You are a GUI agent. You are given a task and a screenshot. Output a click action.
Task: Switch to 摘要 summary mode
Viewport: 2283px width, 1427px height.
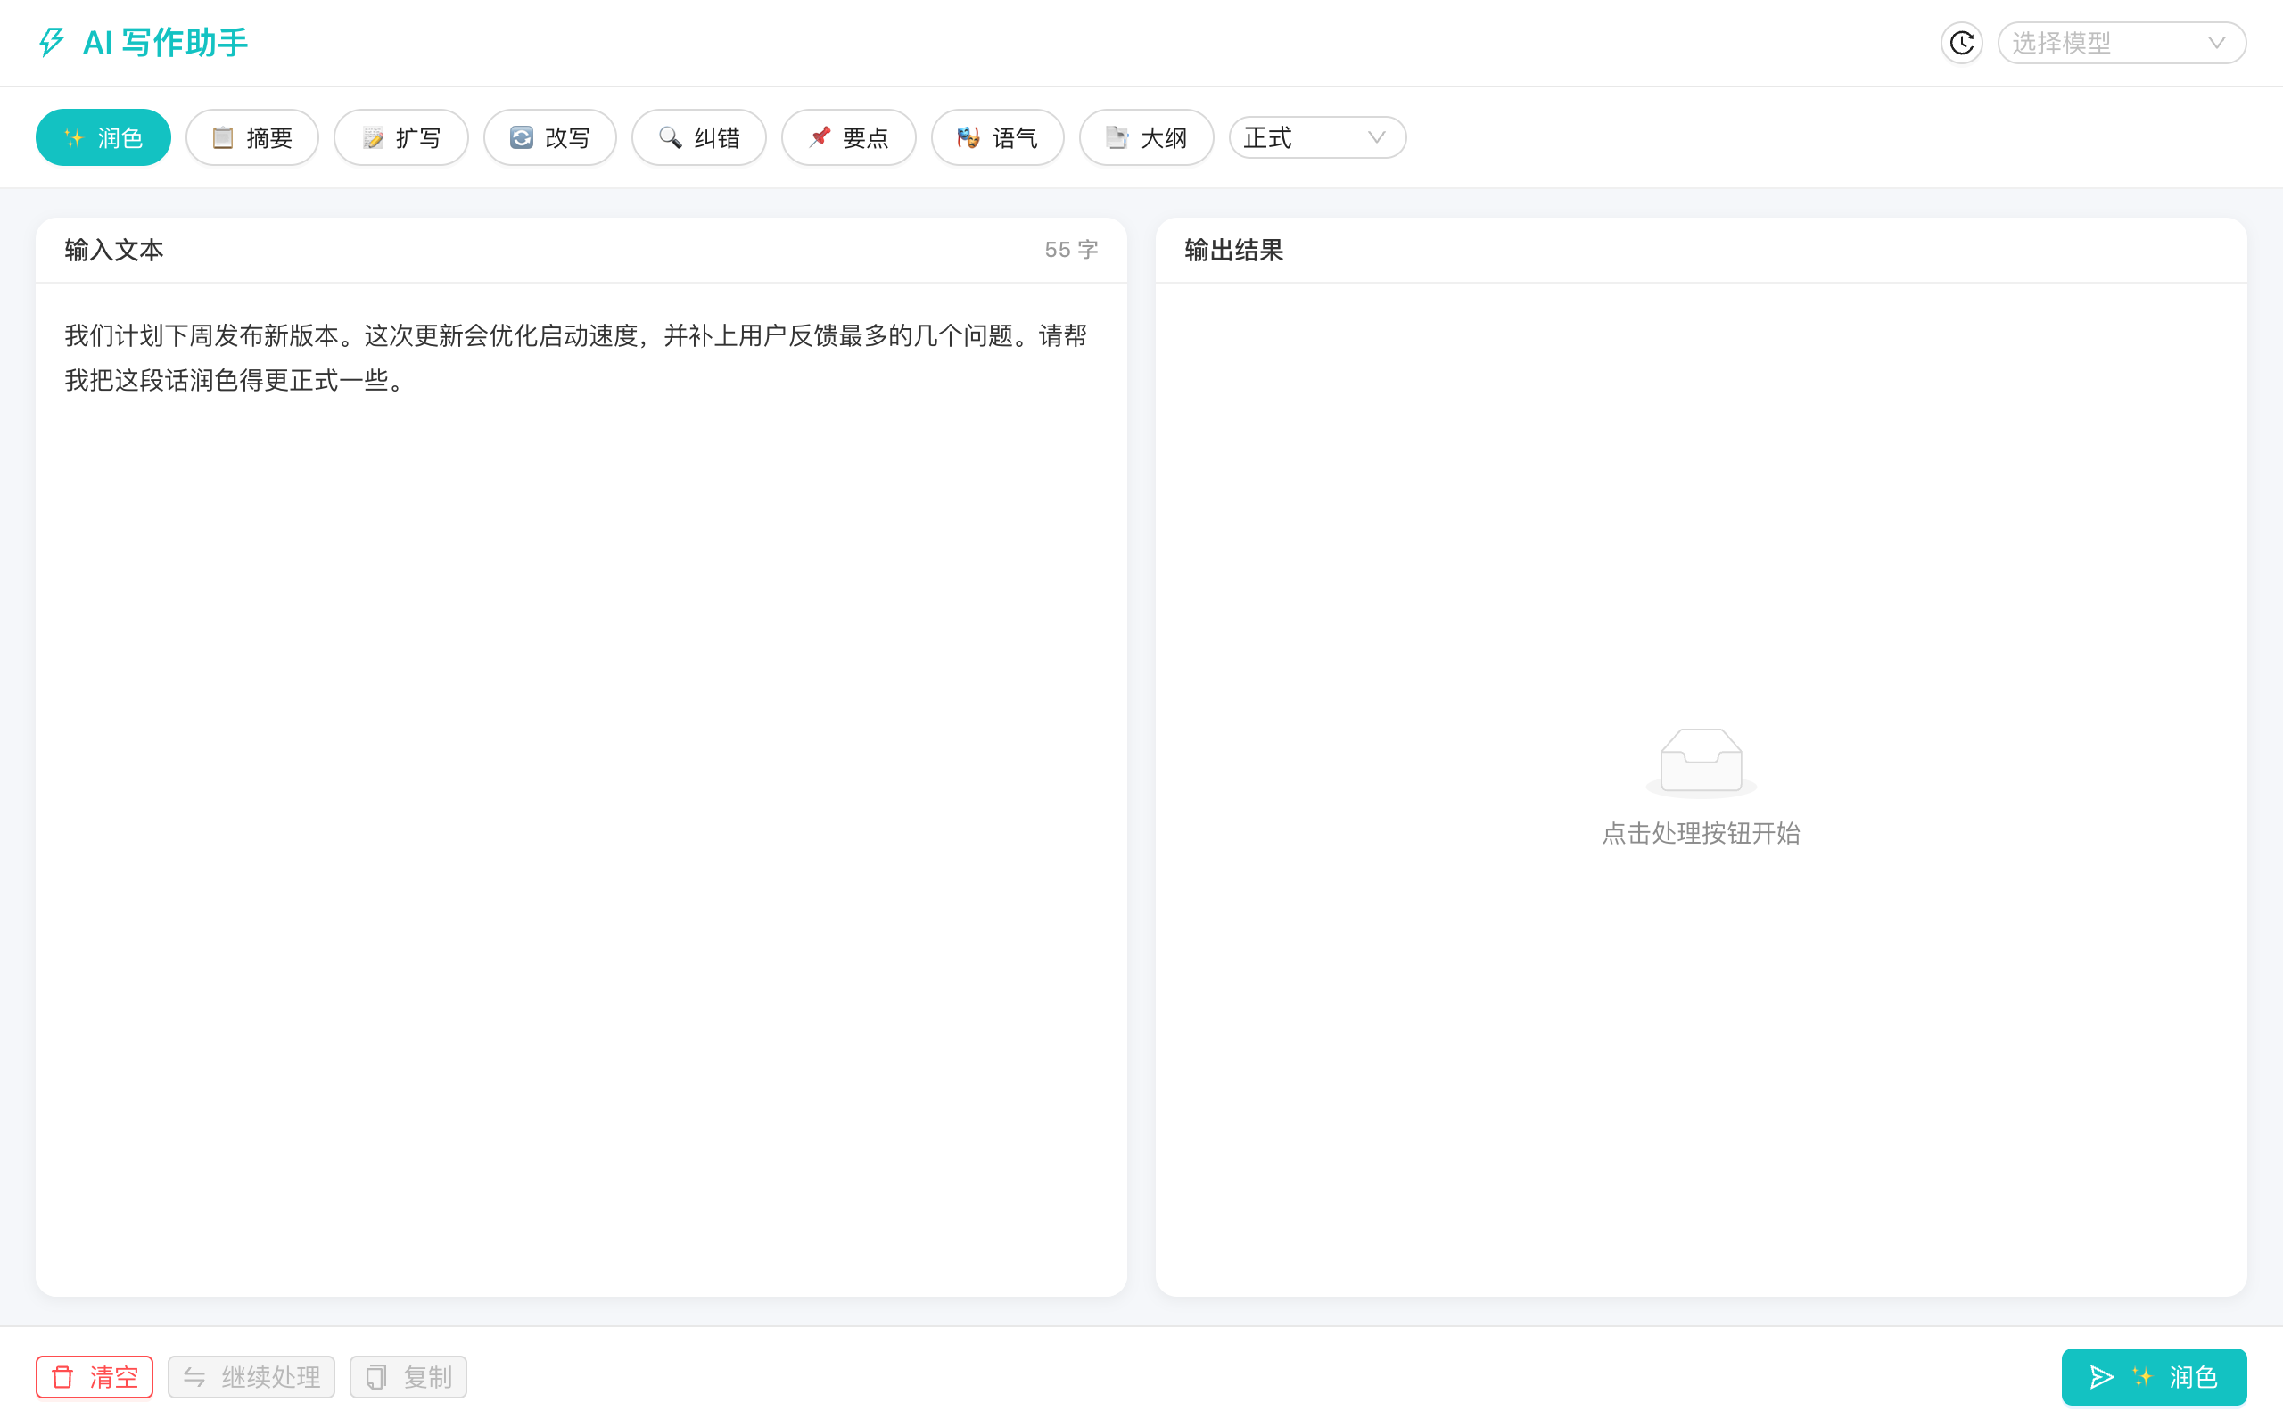[x=251, y=137]
